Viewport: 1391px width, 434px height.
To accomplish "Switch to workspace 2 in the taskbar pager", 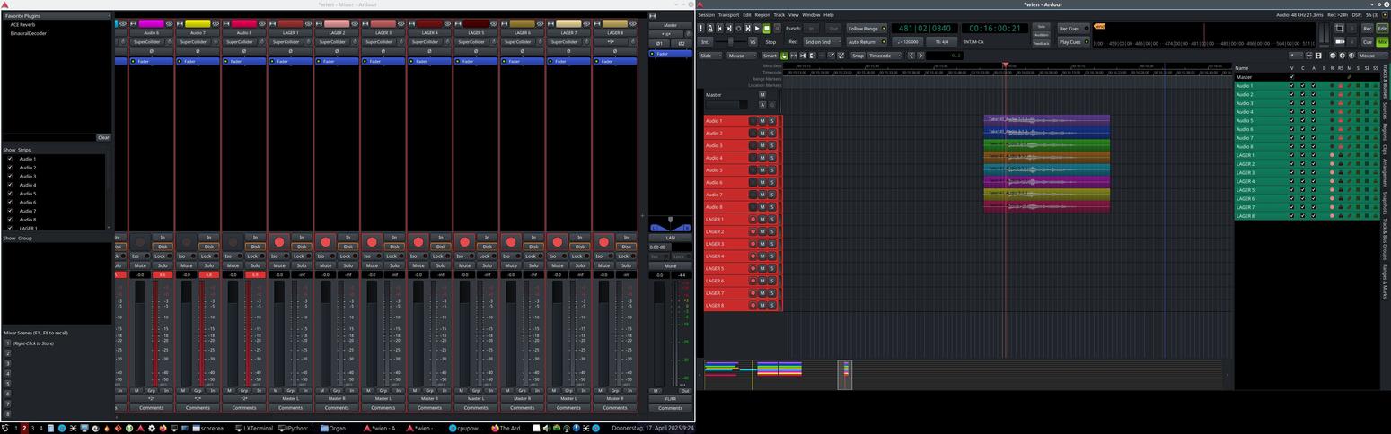I will [23, 429].
